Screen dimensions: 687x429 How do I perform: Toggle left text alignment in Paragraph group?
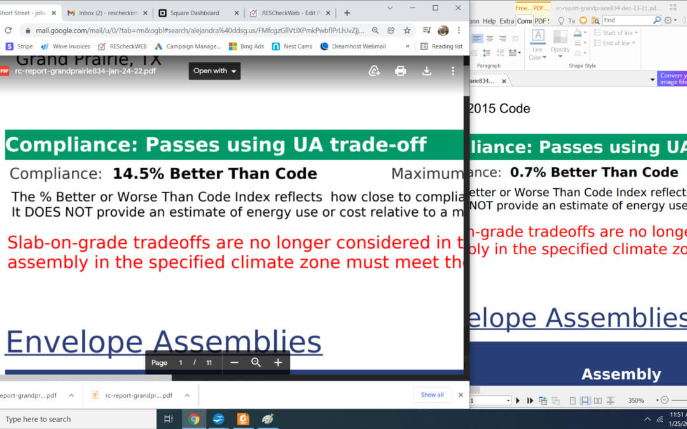tap(477, 39)
